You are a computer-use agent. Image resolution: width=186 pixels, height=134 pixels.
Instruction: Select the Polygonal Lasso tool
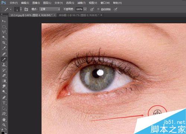4,32
